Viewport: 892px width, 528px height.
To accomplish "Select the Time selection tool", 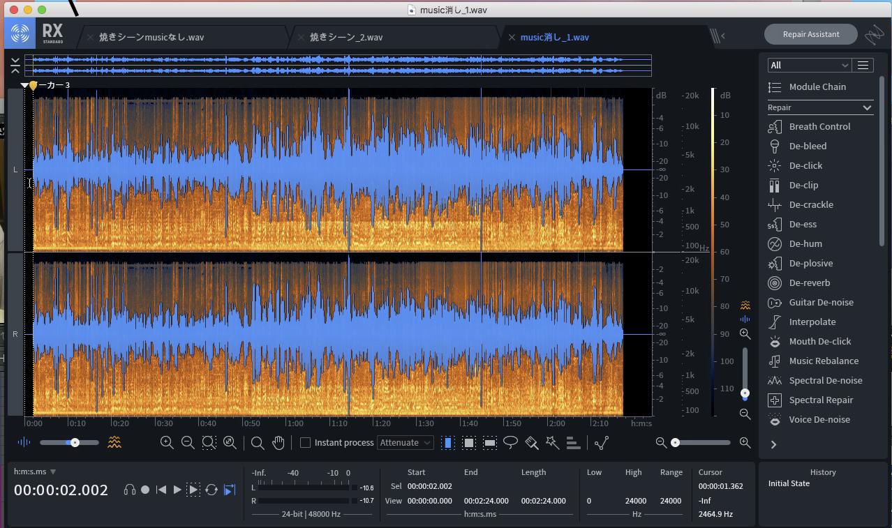I will [448, 443].
